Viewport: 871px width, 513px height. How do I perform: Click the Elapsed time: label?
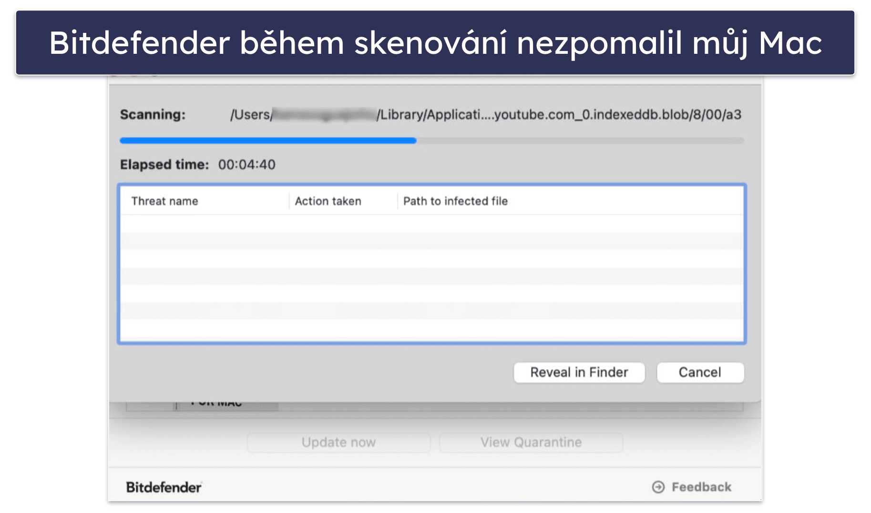(164, 165)
